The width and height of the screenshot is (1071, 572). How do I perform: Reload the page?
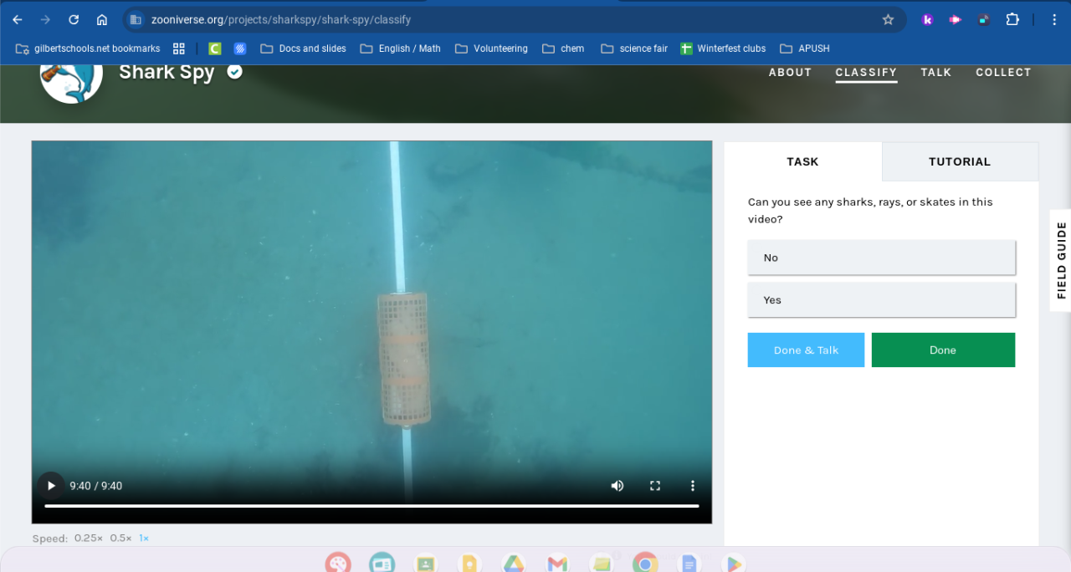coord(74,19)
